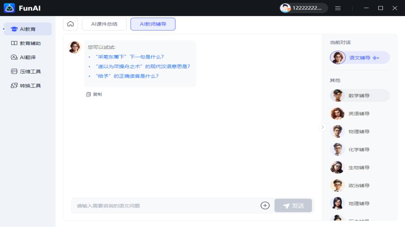Open the hamburger menu at top right
Screen dimensions: 405x227
tap(338, 8)
